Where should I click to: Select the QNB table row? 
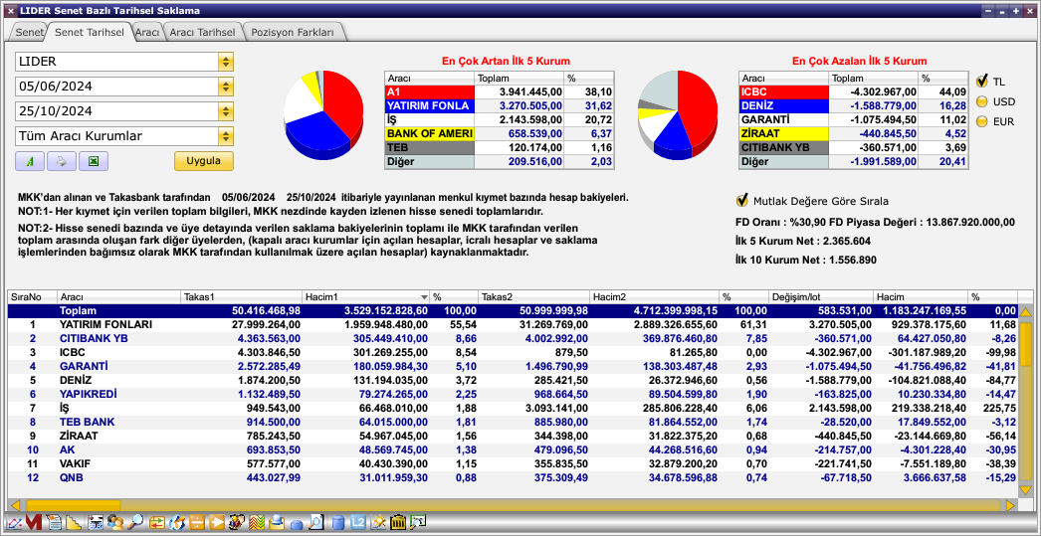click(512, 477)
